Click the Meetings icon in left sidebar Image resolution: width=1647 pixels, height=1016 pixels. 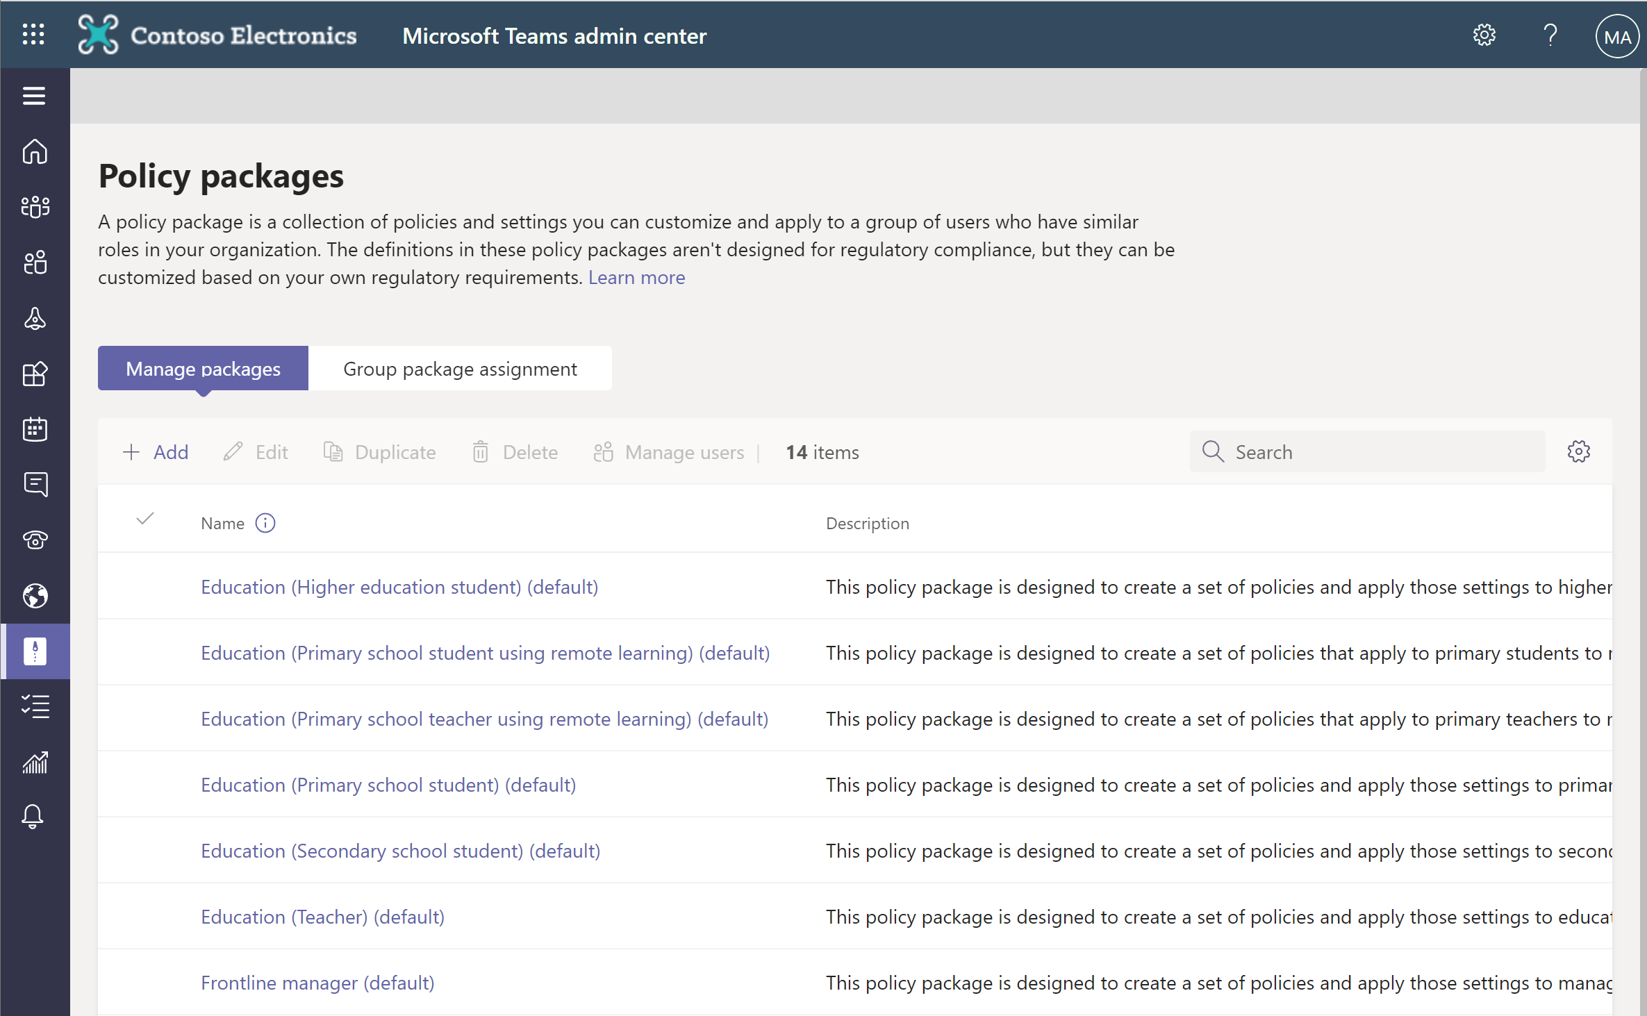click(34, 429)
